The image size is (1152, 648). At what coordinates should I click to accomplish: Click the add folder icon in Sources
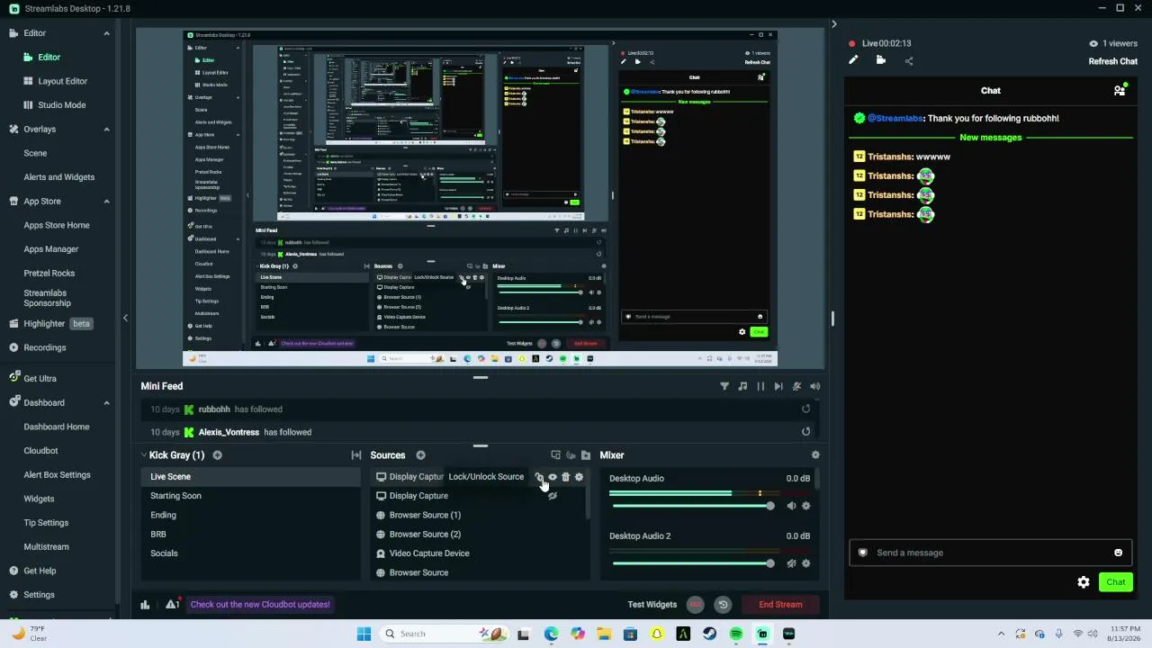586,455
